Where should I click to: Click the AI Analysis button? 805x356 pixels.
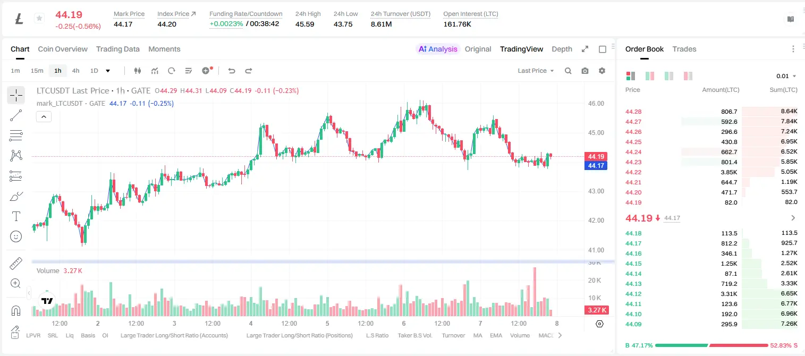tap(437, 49)
